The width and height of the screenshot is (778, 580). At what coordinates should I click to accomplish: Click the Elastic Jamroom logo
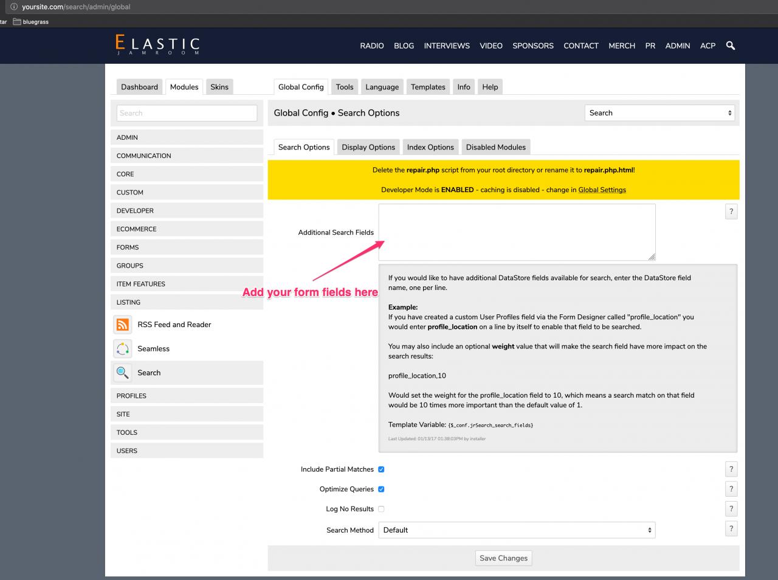pyautogui.click(x=157, y=45)
